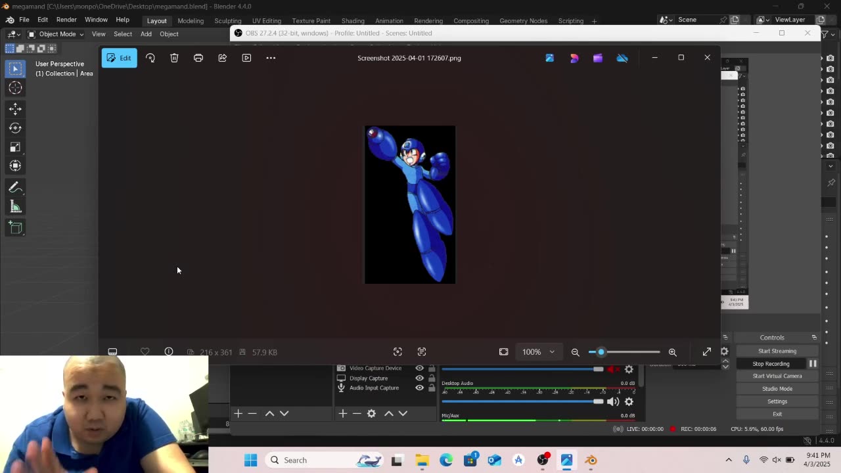
Task: Open the Blender Render menu
Action: tap(66, 20)
